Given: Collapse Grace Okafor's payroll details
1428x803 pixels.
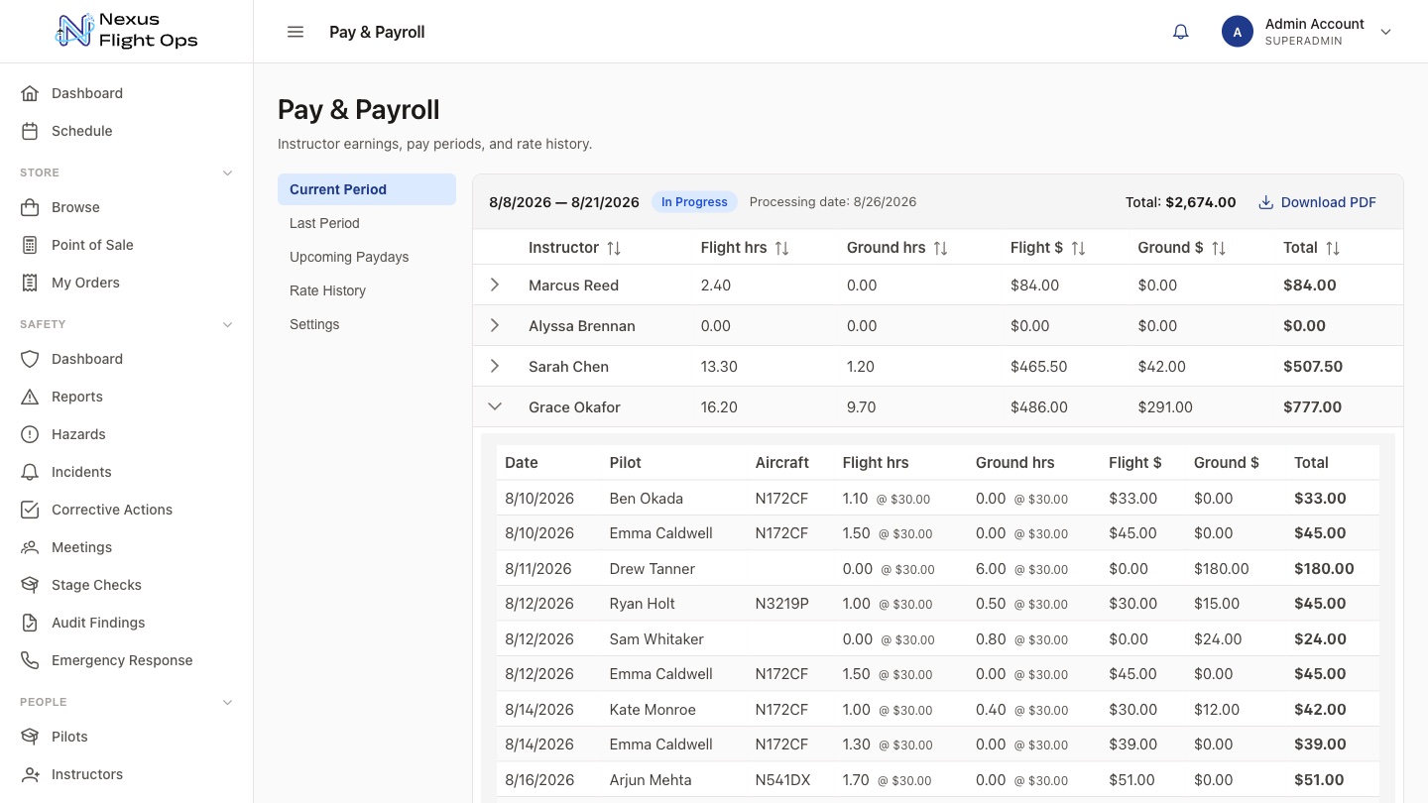Looking at the screenshot, I should pyautogui.click(x=495, y=406).
